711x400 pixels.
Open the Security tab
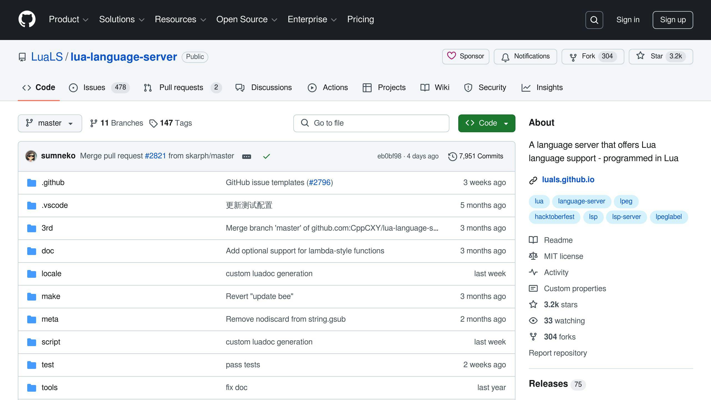(x=485, y=88)
